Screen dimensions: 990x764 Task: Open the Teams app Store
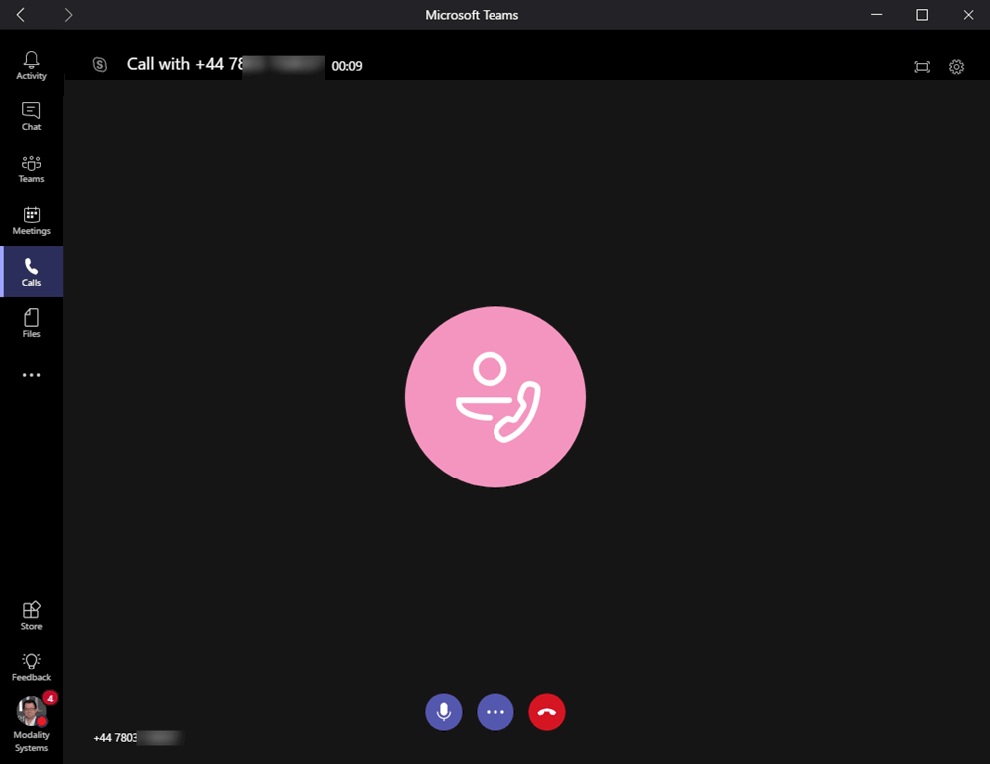(x=31, y=615)
